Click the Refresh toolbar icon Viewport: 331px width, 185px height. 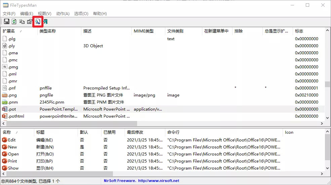14,21
